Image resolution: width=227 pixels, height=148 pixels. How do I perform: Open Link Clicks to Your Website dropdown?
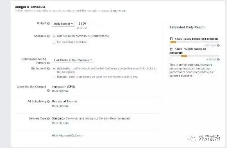coord(73,60)
